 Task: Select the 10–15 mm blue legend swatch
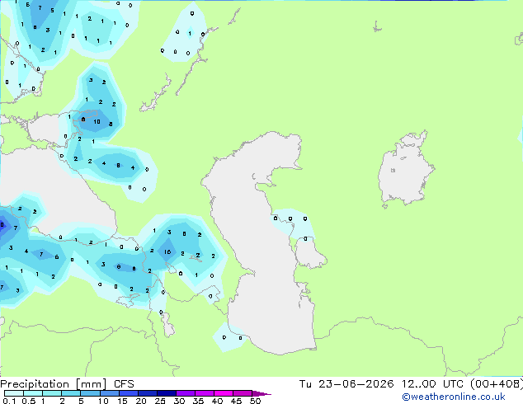109,393
